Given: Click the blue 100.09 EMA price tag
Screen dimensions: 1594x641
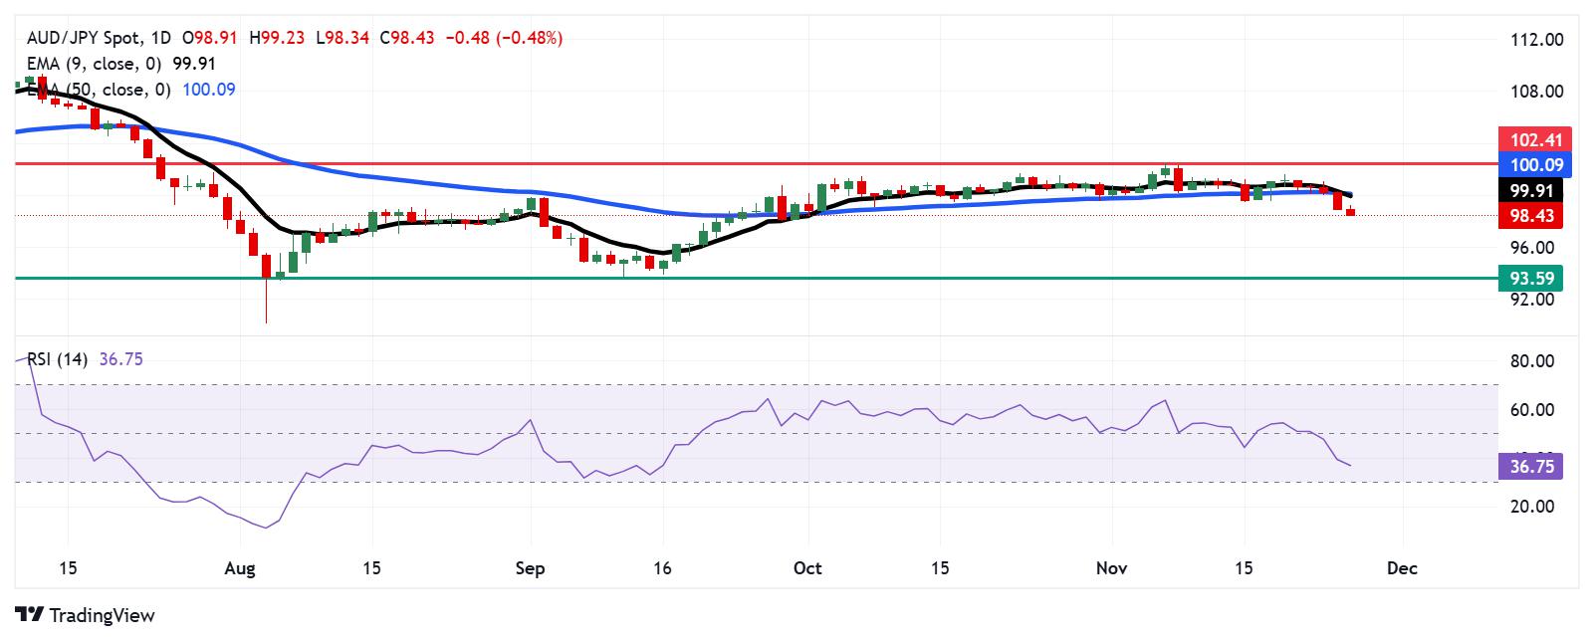Looking at the screenshot, I should (x=1530, y=164).
